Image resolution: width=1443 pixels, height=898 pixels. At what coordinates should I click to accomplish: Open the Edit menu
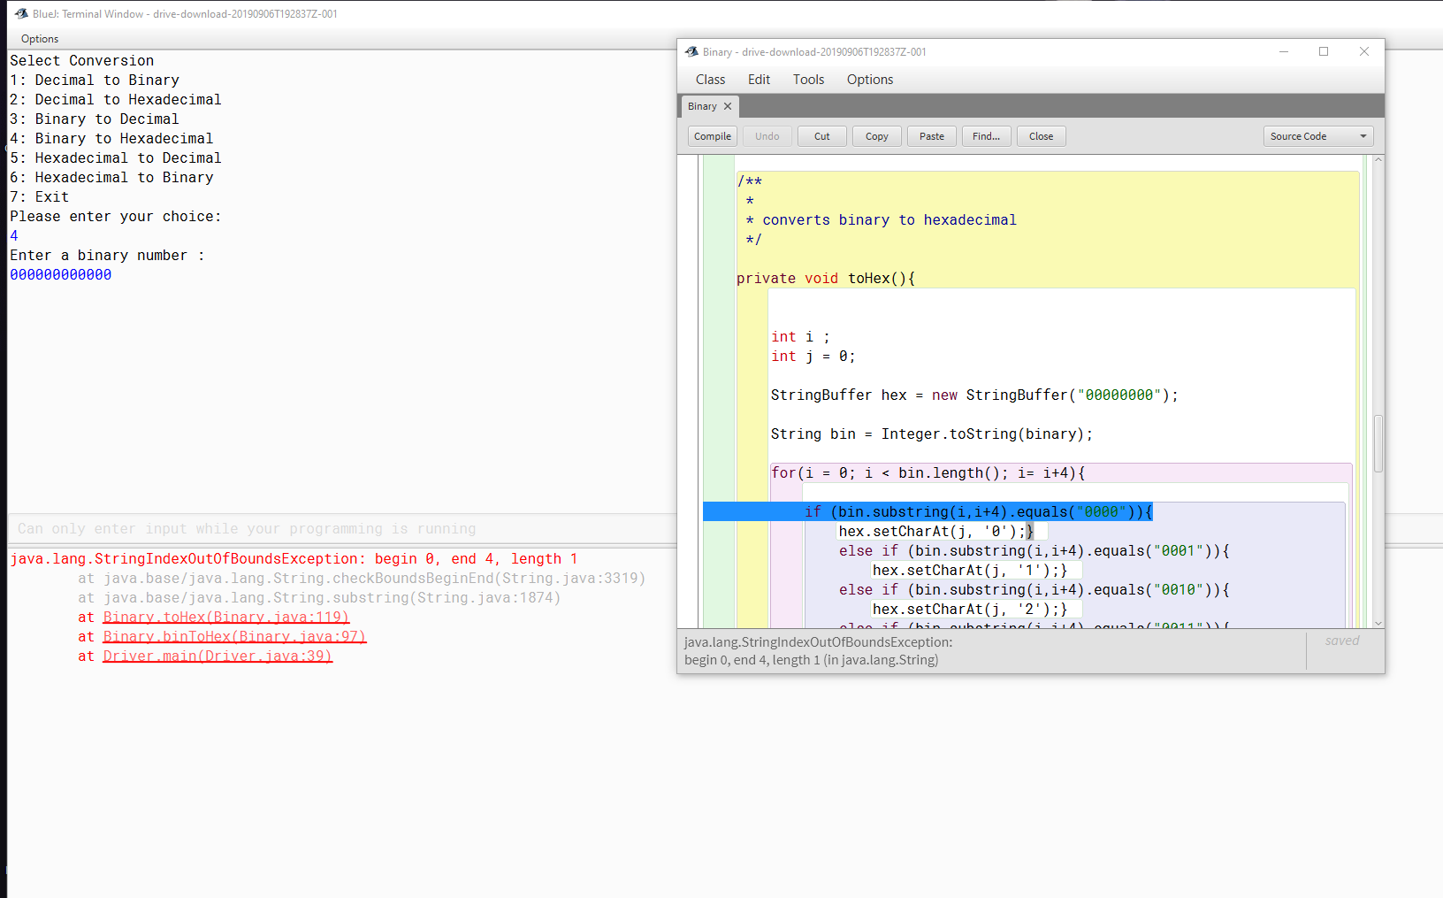(x=758, y=79)
